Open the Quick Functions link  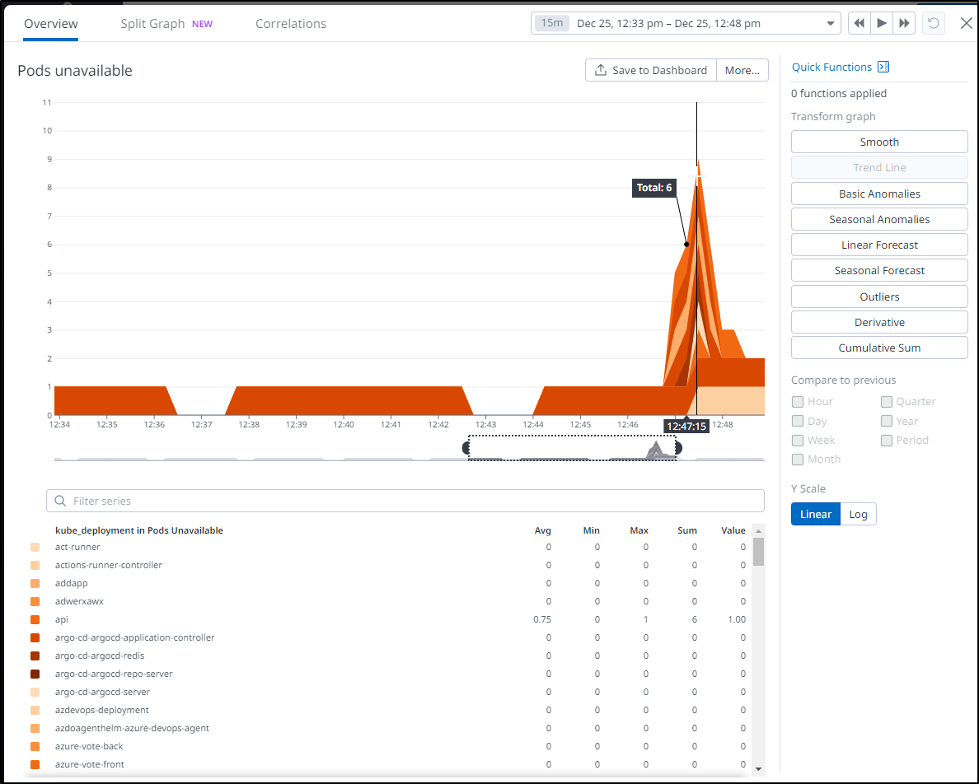point(831,67)
